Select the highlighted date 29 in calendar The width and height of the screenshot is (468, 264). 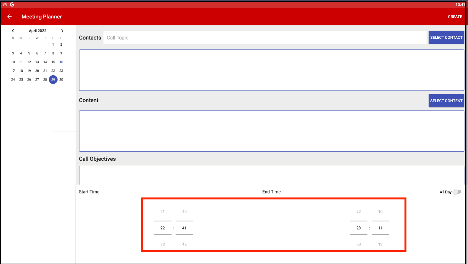(x=53, y=79)
